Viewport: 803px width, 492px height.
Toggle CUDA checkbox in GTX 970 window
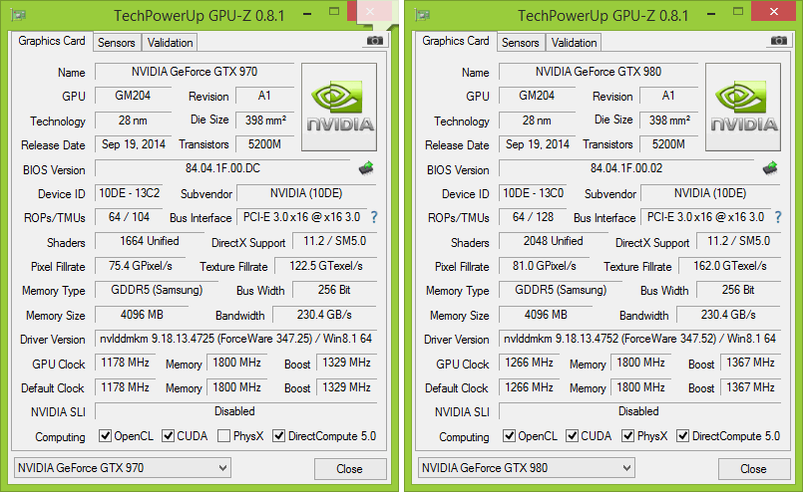coord(168,436)
